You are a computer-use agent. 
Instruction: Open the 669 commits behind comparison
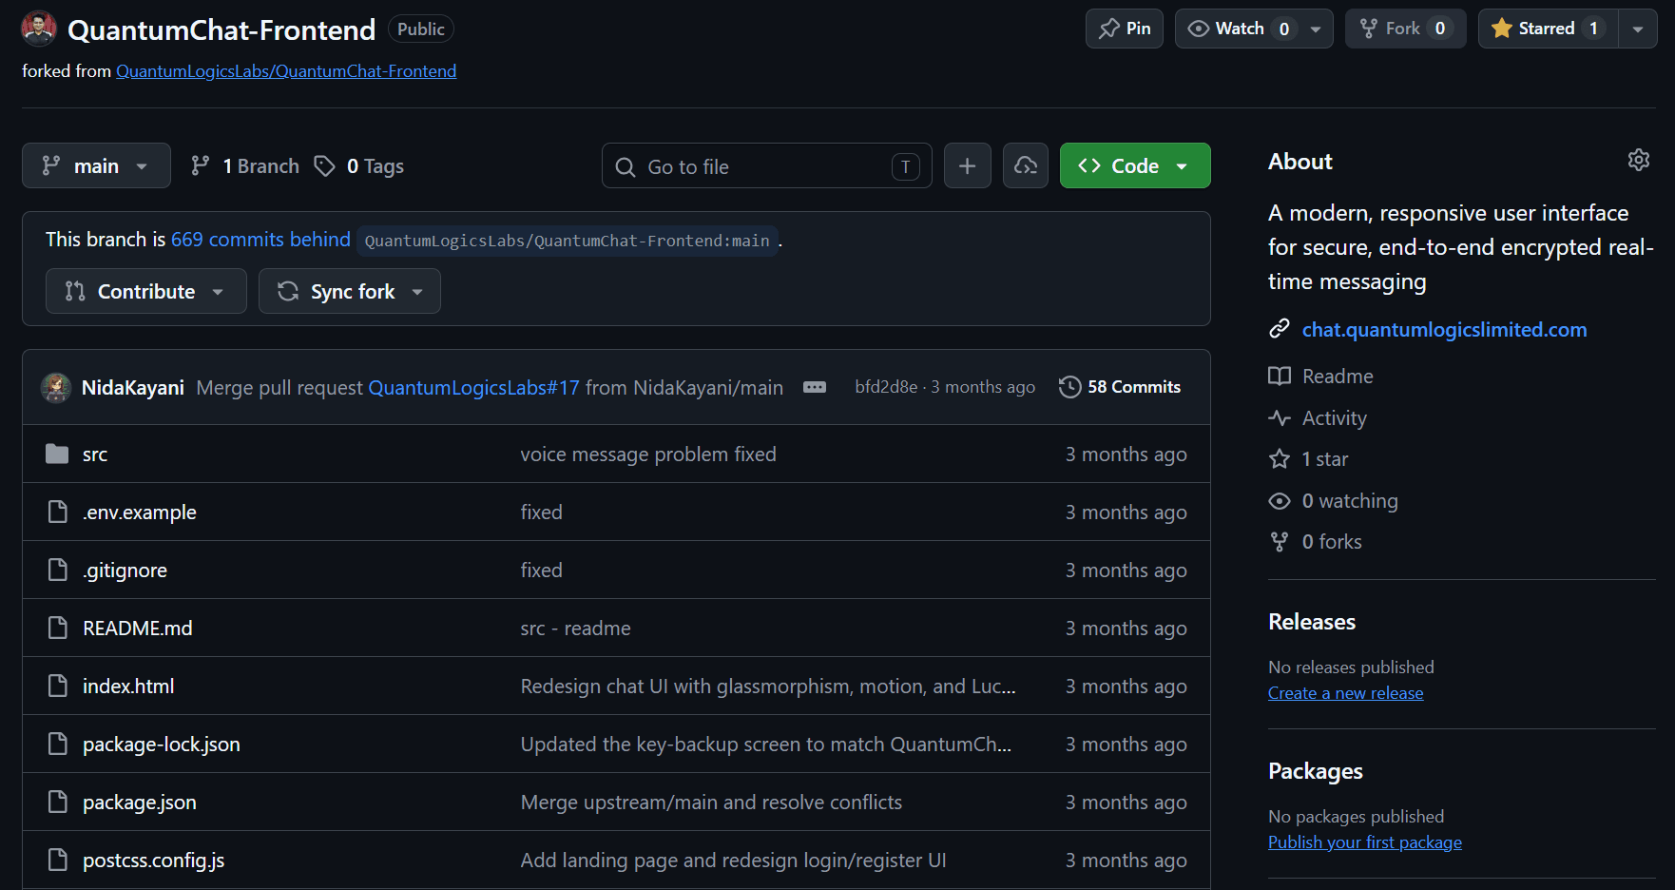pos(260,240)
